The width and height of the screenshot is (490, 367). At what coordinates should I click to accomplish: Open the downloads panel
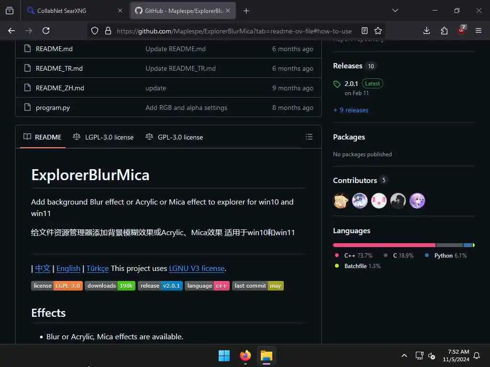(426, 31)
